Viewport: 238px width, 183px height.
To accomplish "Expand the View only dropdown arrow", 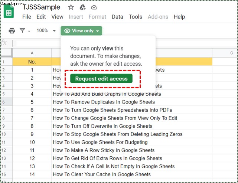I will point(97,31).
